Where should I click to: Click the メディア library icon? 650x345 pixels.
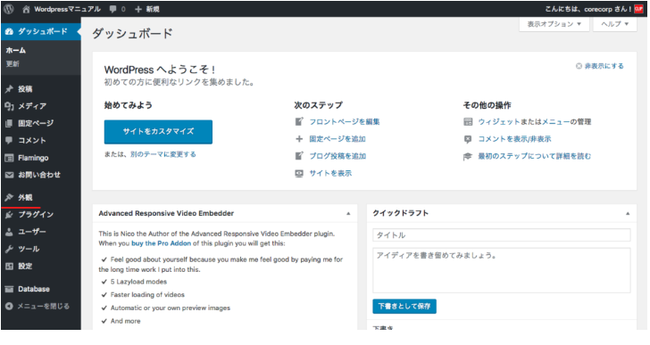tap(9, 106)
